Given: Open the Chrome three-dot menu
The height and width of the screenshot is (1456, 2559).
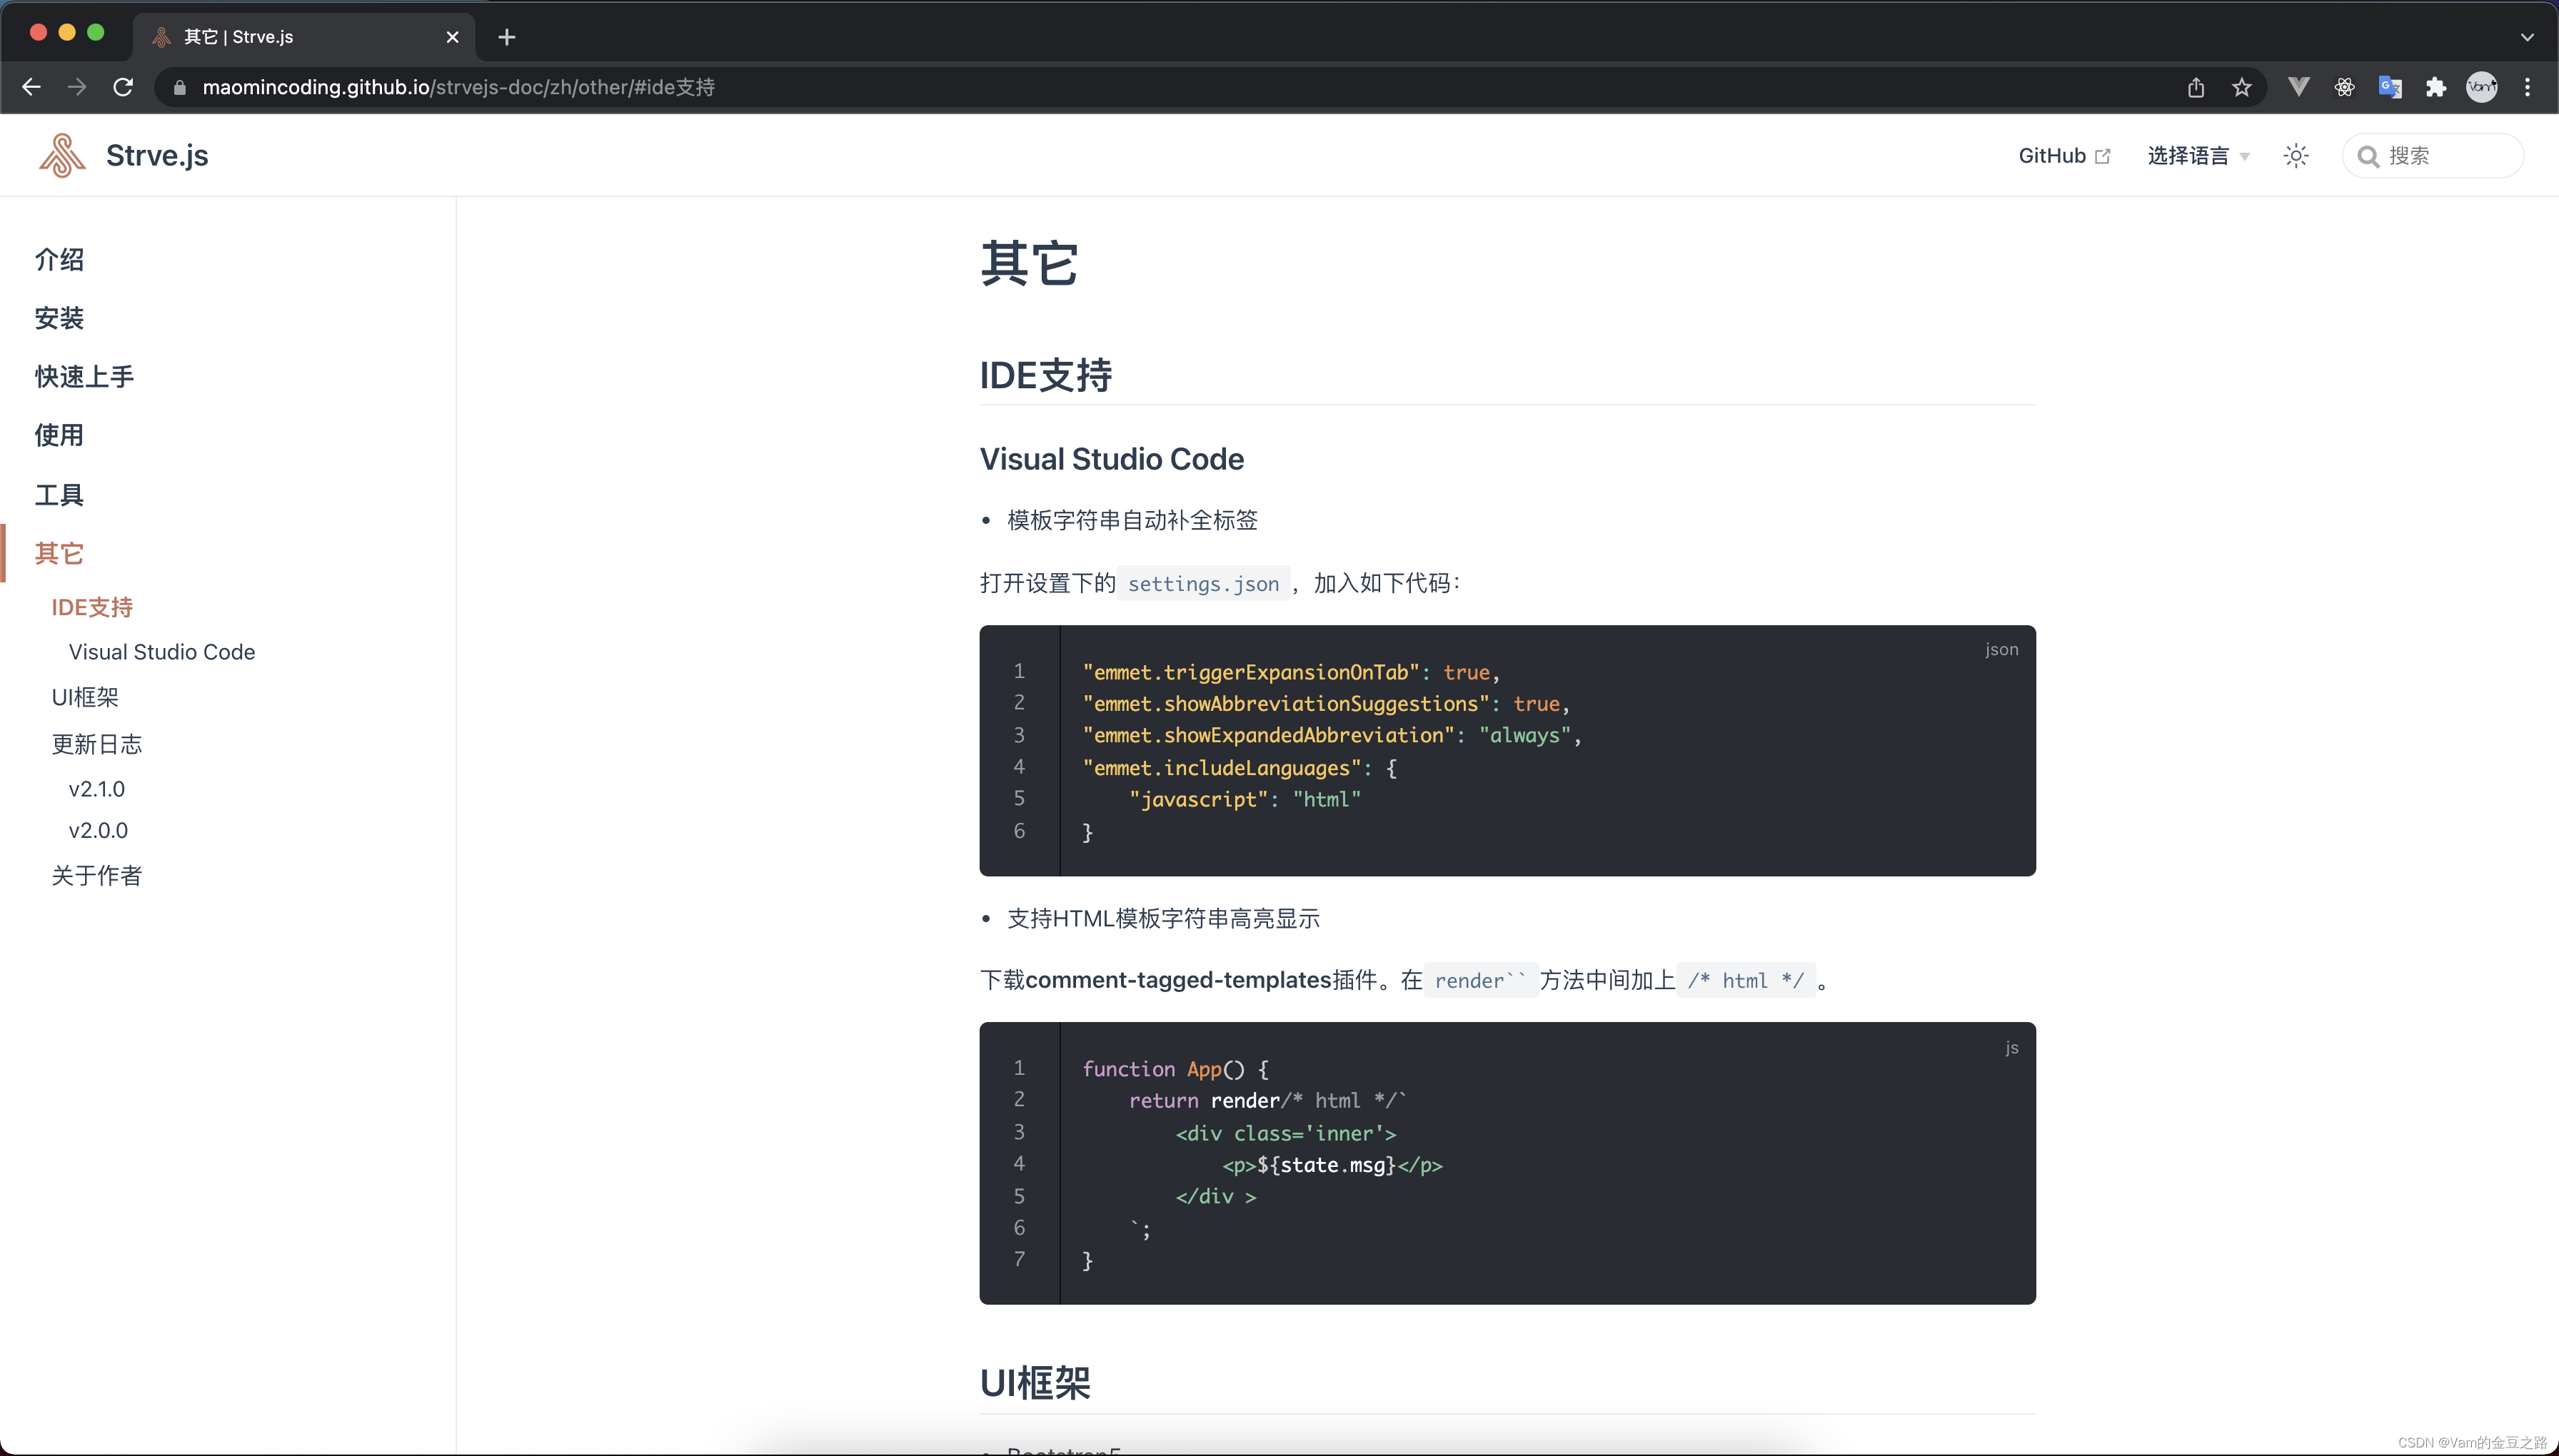Looking at the screenshot, I should (x=2528, y=87).
